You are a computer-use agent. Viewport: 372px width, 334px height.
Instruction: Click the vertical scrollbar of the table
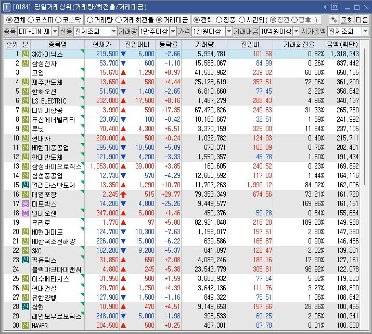(365, 117)
